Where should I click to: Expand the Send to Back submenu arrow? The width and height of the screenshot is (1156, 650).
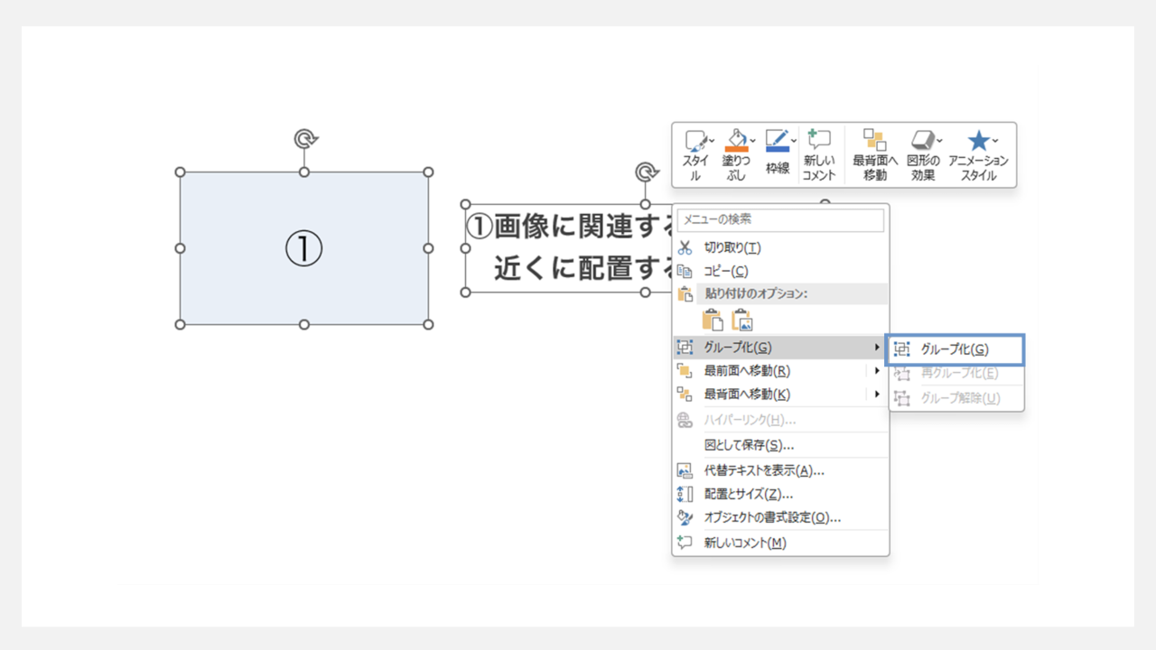(877, 394)
